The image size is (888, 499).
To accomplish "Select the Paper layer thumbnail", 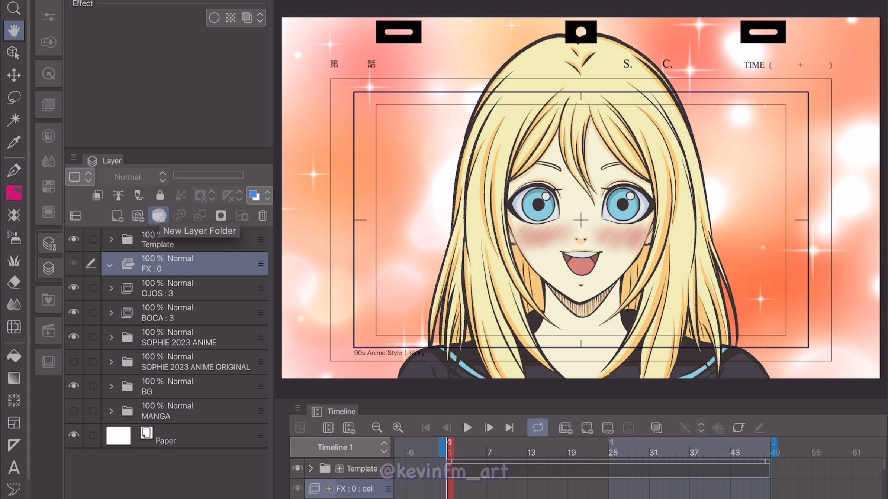I will (x=118, y=435).
